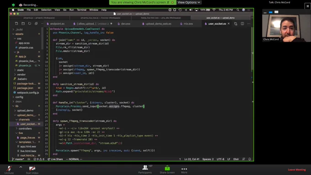Click the Unmute microphone icon in Zoom
This screenshot has width=311, height=175.
(9, 168)
